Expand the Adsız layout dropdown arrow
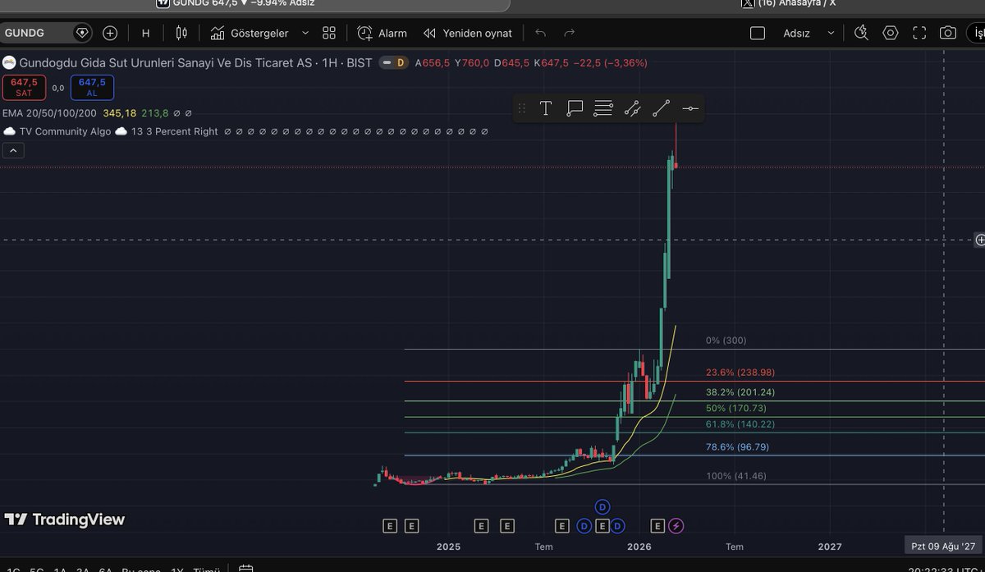 (x=831, y=34)
